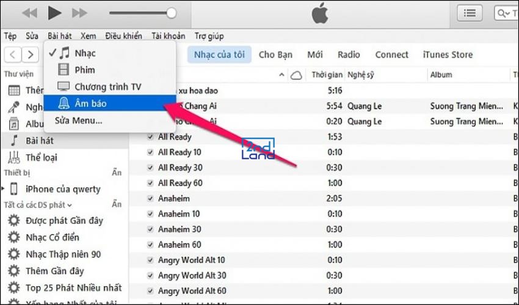The image size is (519, 305).
Task: Hide the playlists section via Ẩn
Action: 117,204
